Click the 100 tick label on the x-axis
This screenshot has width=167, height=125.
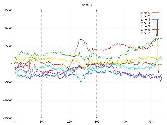pyautogui.click(x=42, y=122)
